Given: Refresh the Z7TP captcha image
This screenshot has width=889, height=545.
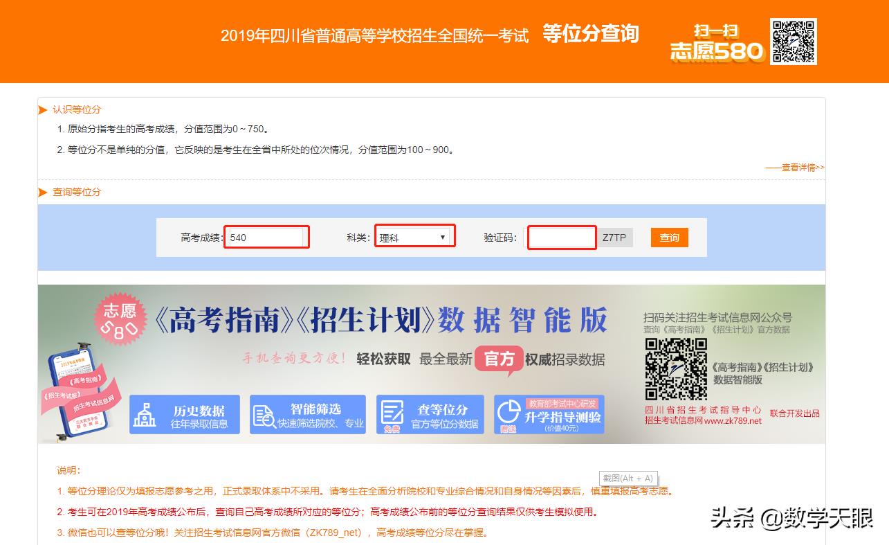Looking at the screenshot, I should coord(614,238).
